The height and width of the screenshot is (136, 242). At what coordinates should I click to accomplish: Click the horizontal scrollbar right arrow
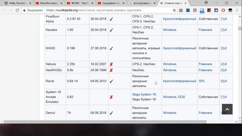click(236, 122)
